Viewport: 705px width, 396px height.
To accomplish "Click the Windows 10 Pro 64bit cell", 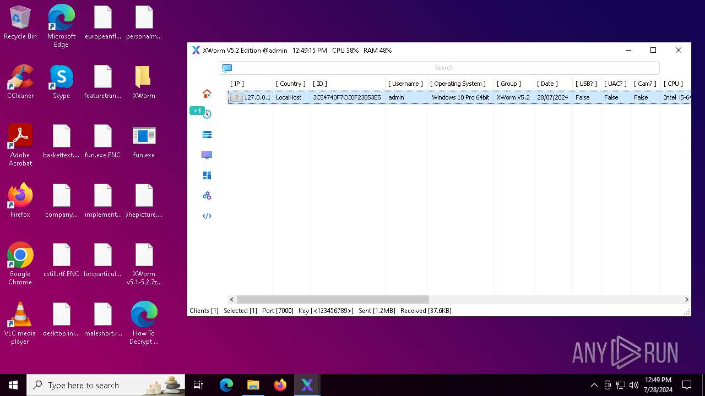I will [460, 97].
